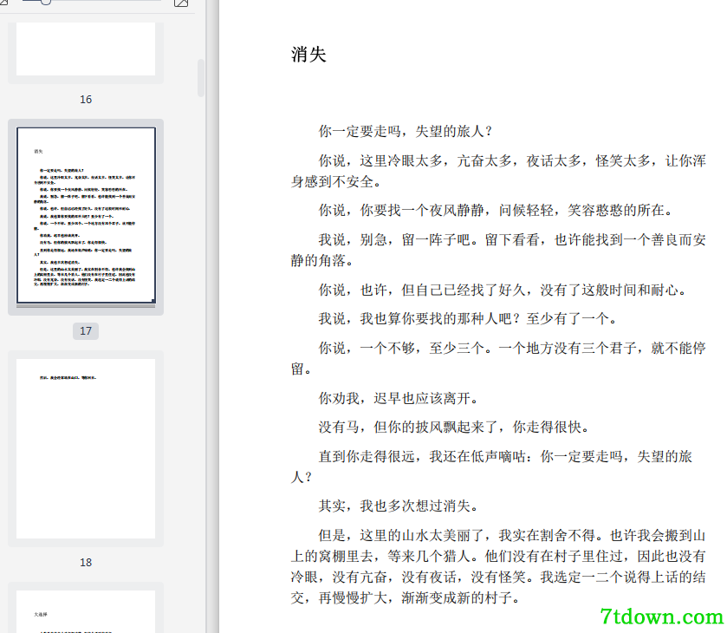Open the page 18 thumbnail
727x633 pixels.
pyautogui.click(x=86, y=448)
